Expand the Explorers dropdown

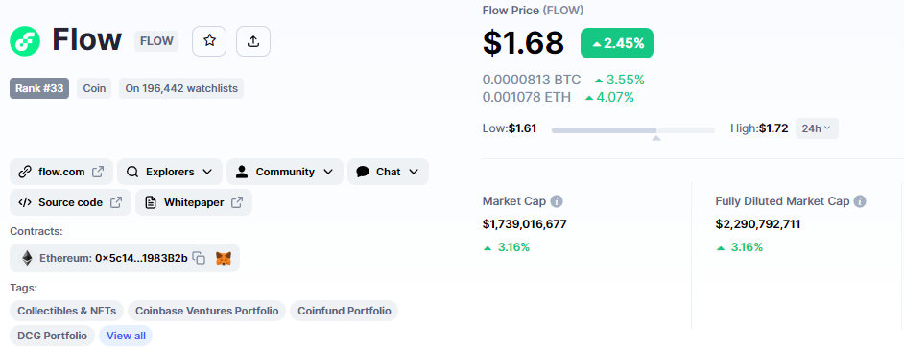coord(170,172)
